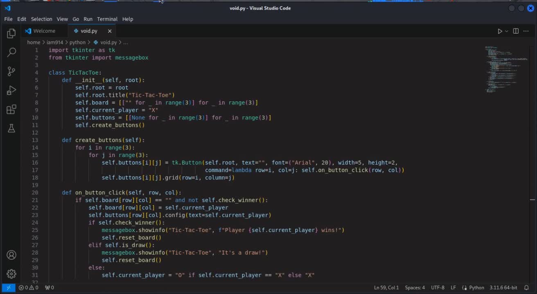Open the editor More Actions ellipsis

(x=526, y=31)
